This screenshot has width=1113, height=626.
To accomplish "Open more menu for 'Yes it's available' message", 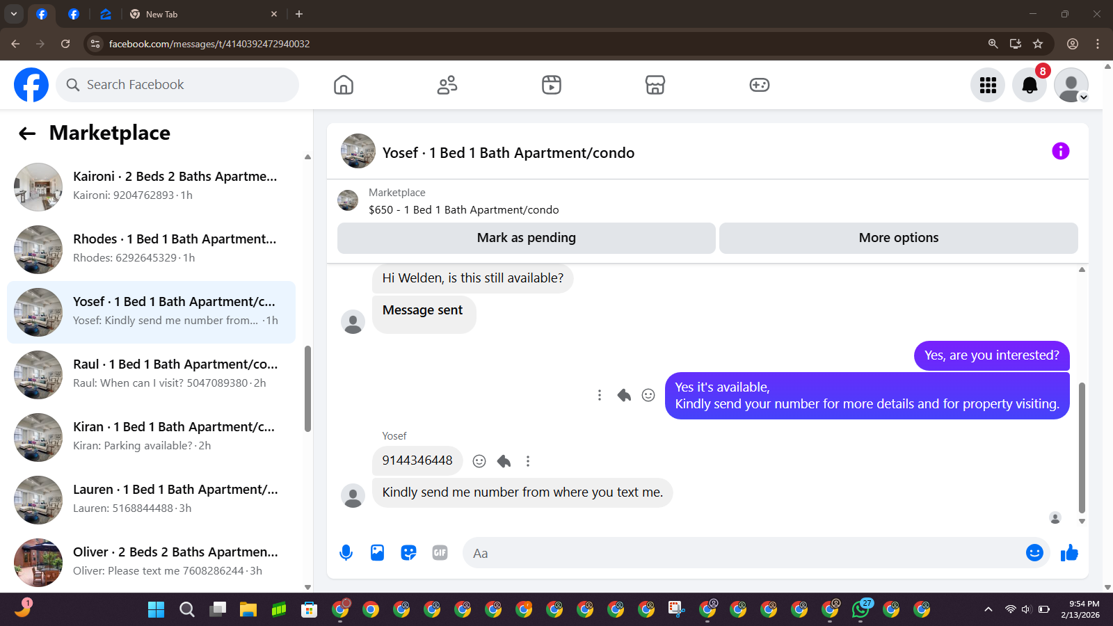I will click(x=600, y=395).
